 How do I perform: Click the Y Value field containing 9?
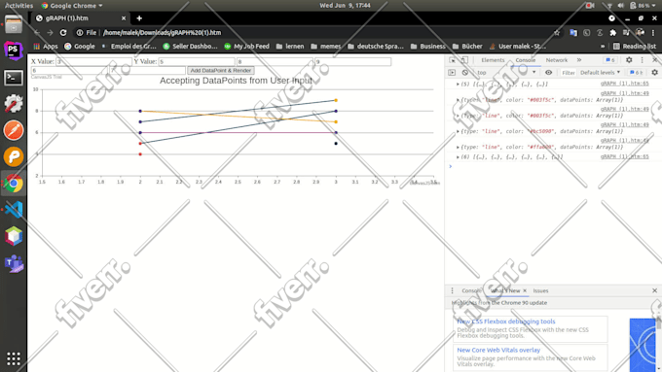[353, 61]
